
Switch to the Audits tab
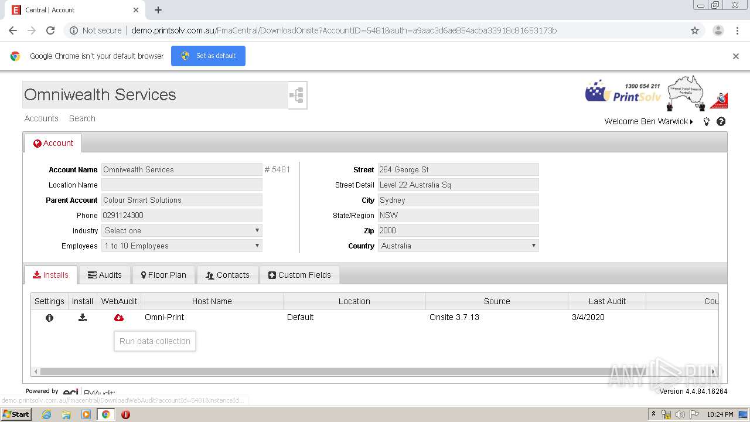tap(105, 275)
